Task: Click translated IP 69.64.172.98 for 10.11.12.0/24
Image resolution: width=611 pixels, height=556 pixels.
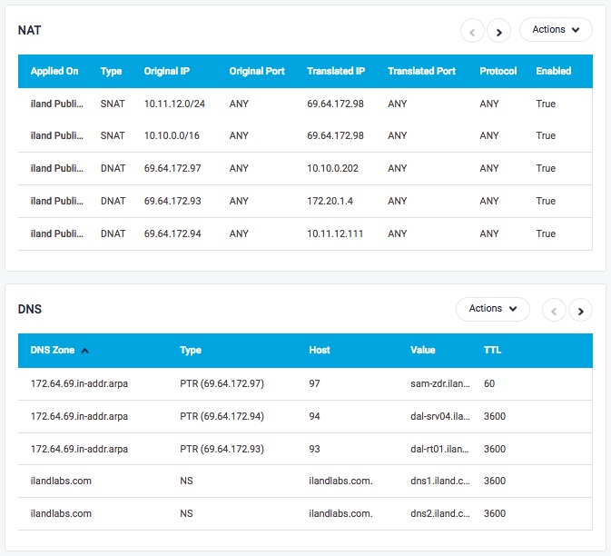Action: [336, 104]
